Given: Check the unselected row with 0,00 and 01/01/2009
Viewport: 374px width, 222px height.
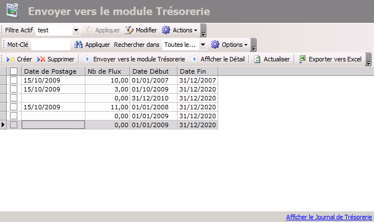Looking at the screenshot, I should point(13,116).
